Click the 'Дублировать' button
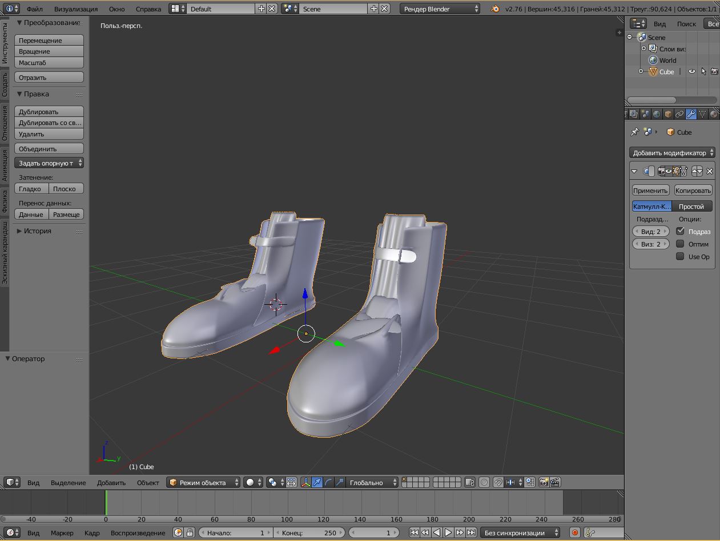720x541 pixels. tap(49, 111)
